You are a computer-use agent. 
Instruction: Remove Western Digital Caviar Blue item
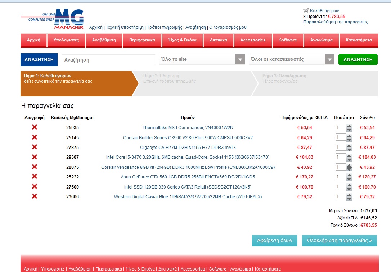(x=35, y=196)
